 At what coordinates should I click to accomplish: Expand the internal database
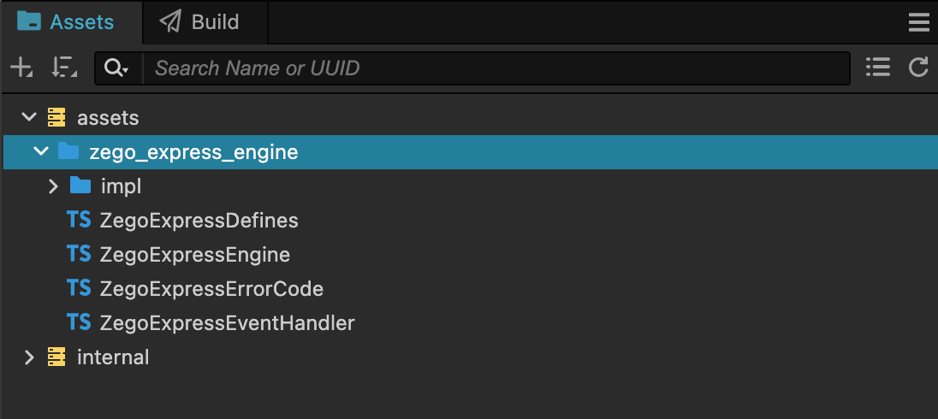click(x=30, y=357)
